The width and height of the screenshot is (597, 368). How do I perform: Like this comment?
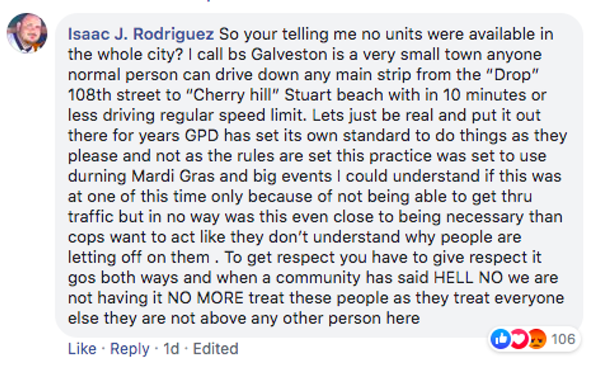[82, 349]
